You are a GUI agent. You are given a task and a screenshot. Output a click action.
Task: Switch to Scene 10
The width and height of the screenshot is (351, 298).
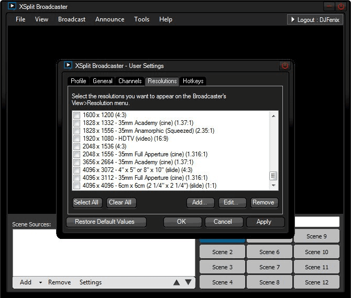[x=316, y=252]
